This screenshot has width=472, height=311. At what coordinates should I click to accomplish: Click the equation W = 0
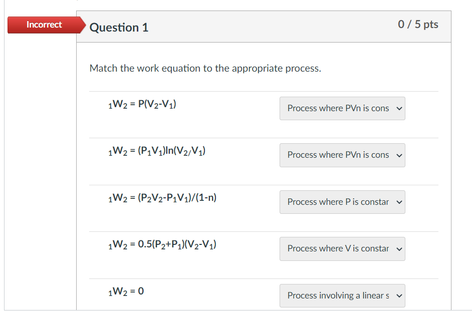click(x=126, y=291)
